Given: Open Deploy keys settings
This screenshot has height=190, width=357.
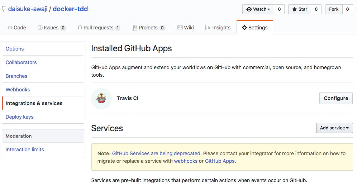Looking at the screenshot, I should pyautogui.click(x=43, y=117).
